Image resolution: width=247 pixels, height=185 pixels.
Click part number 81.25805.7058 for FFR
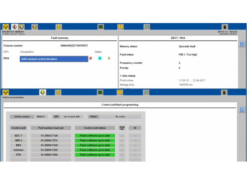click(x=49, y=155)
